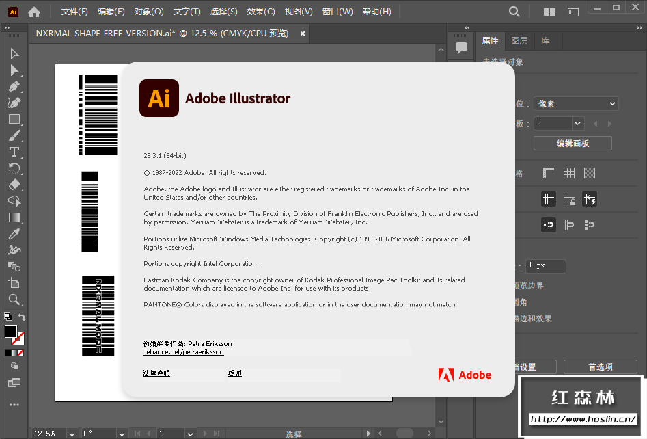This screenshot has width=647, height=439.
Task: Select the Curvature tool
Action: 14,103
